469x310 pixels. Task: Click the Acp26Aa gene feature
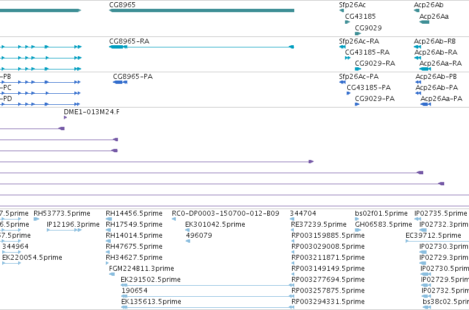[424, 22]
